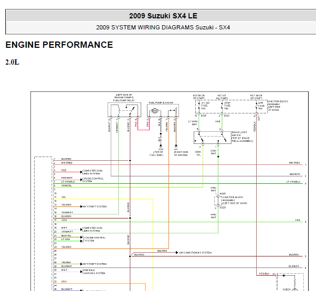Viewport: 316px width, 291px height.
Task: Select '2009 SYSTEM WIRING DIAGRAMS Suzuki - SX4' subtitle
Action: 163,27
